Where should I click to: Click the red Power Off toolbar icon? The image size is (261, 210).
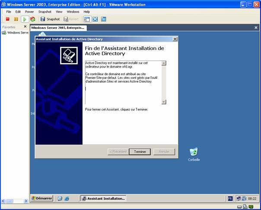coord(7,19)
